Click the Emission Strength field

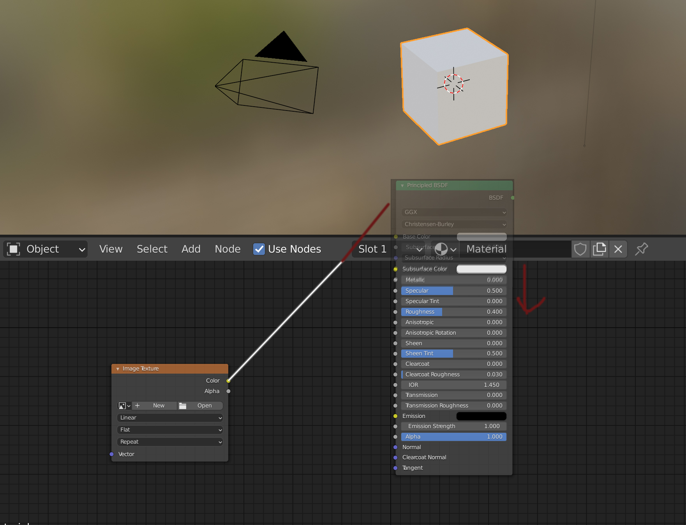pyautogui.click(x=454, y=427)
